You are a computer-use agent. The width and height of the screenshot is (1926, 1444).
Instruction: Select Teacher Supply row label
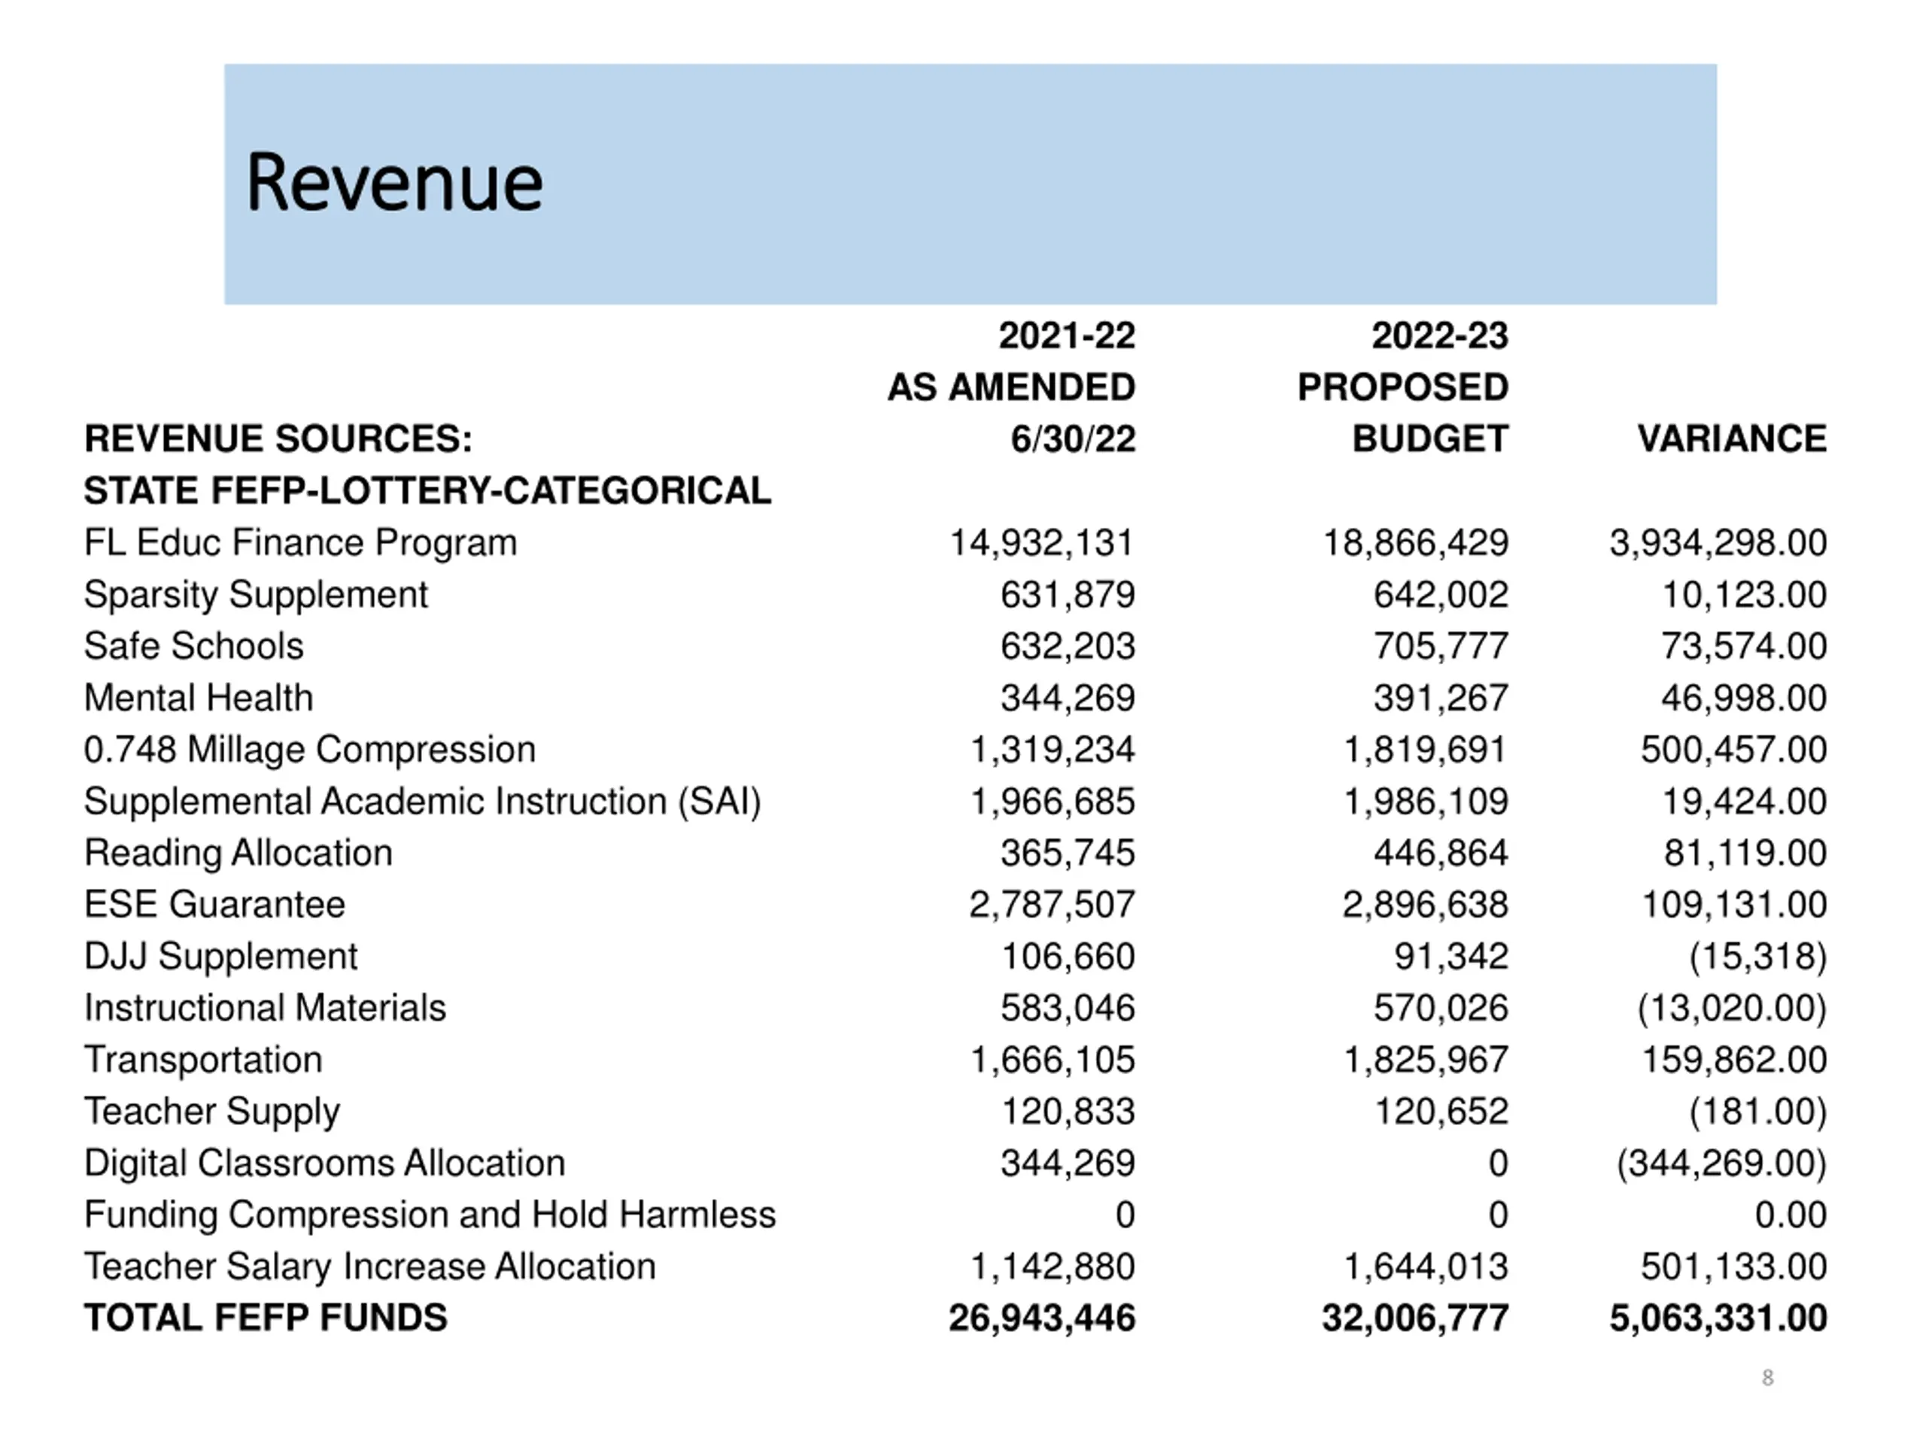coord(212,1112)
